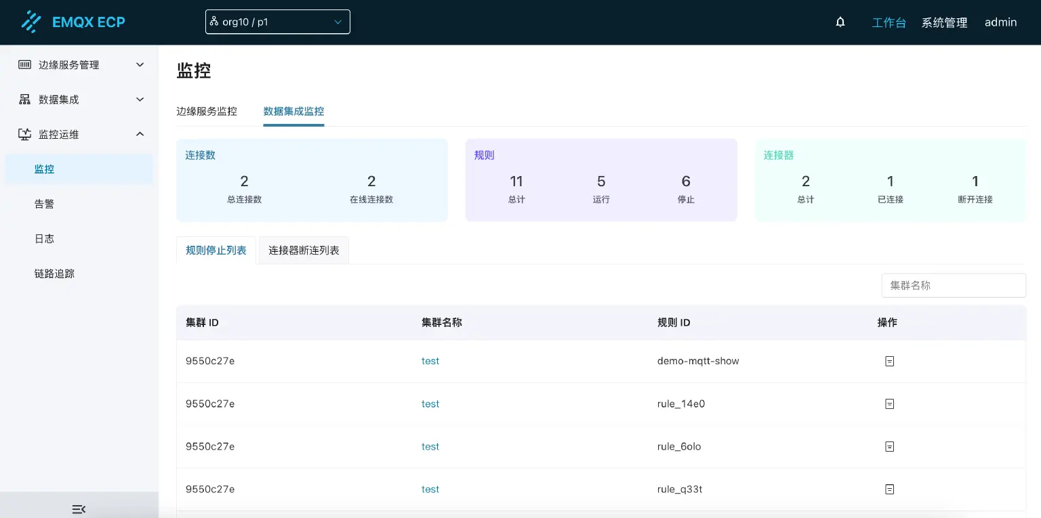Click the 集群名称 search input field

(954, 285)
